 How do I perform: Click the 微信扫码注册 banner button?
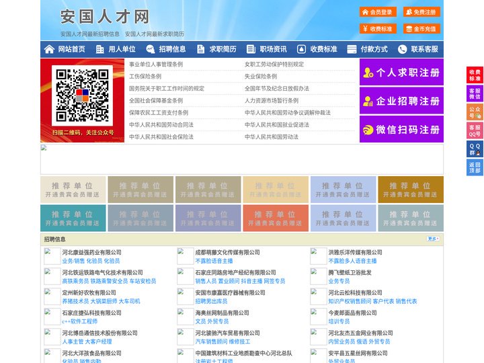coord(401,129)
